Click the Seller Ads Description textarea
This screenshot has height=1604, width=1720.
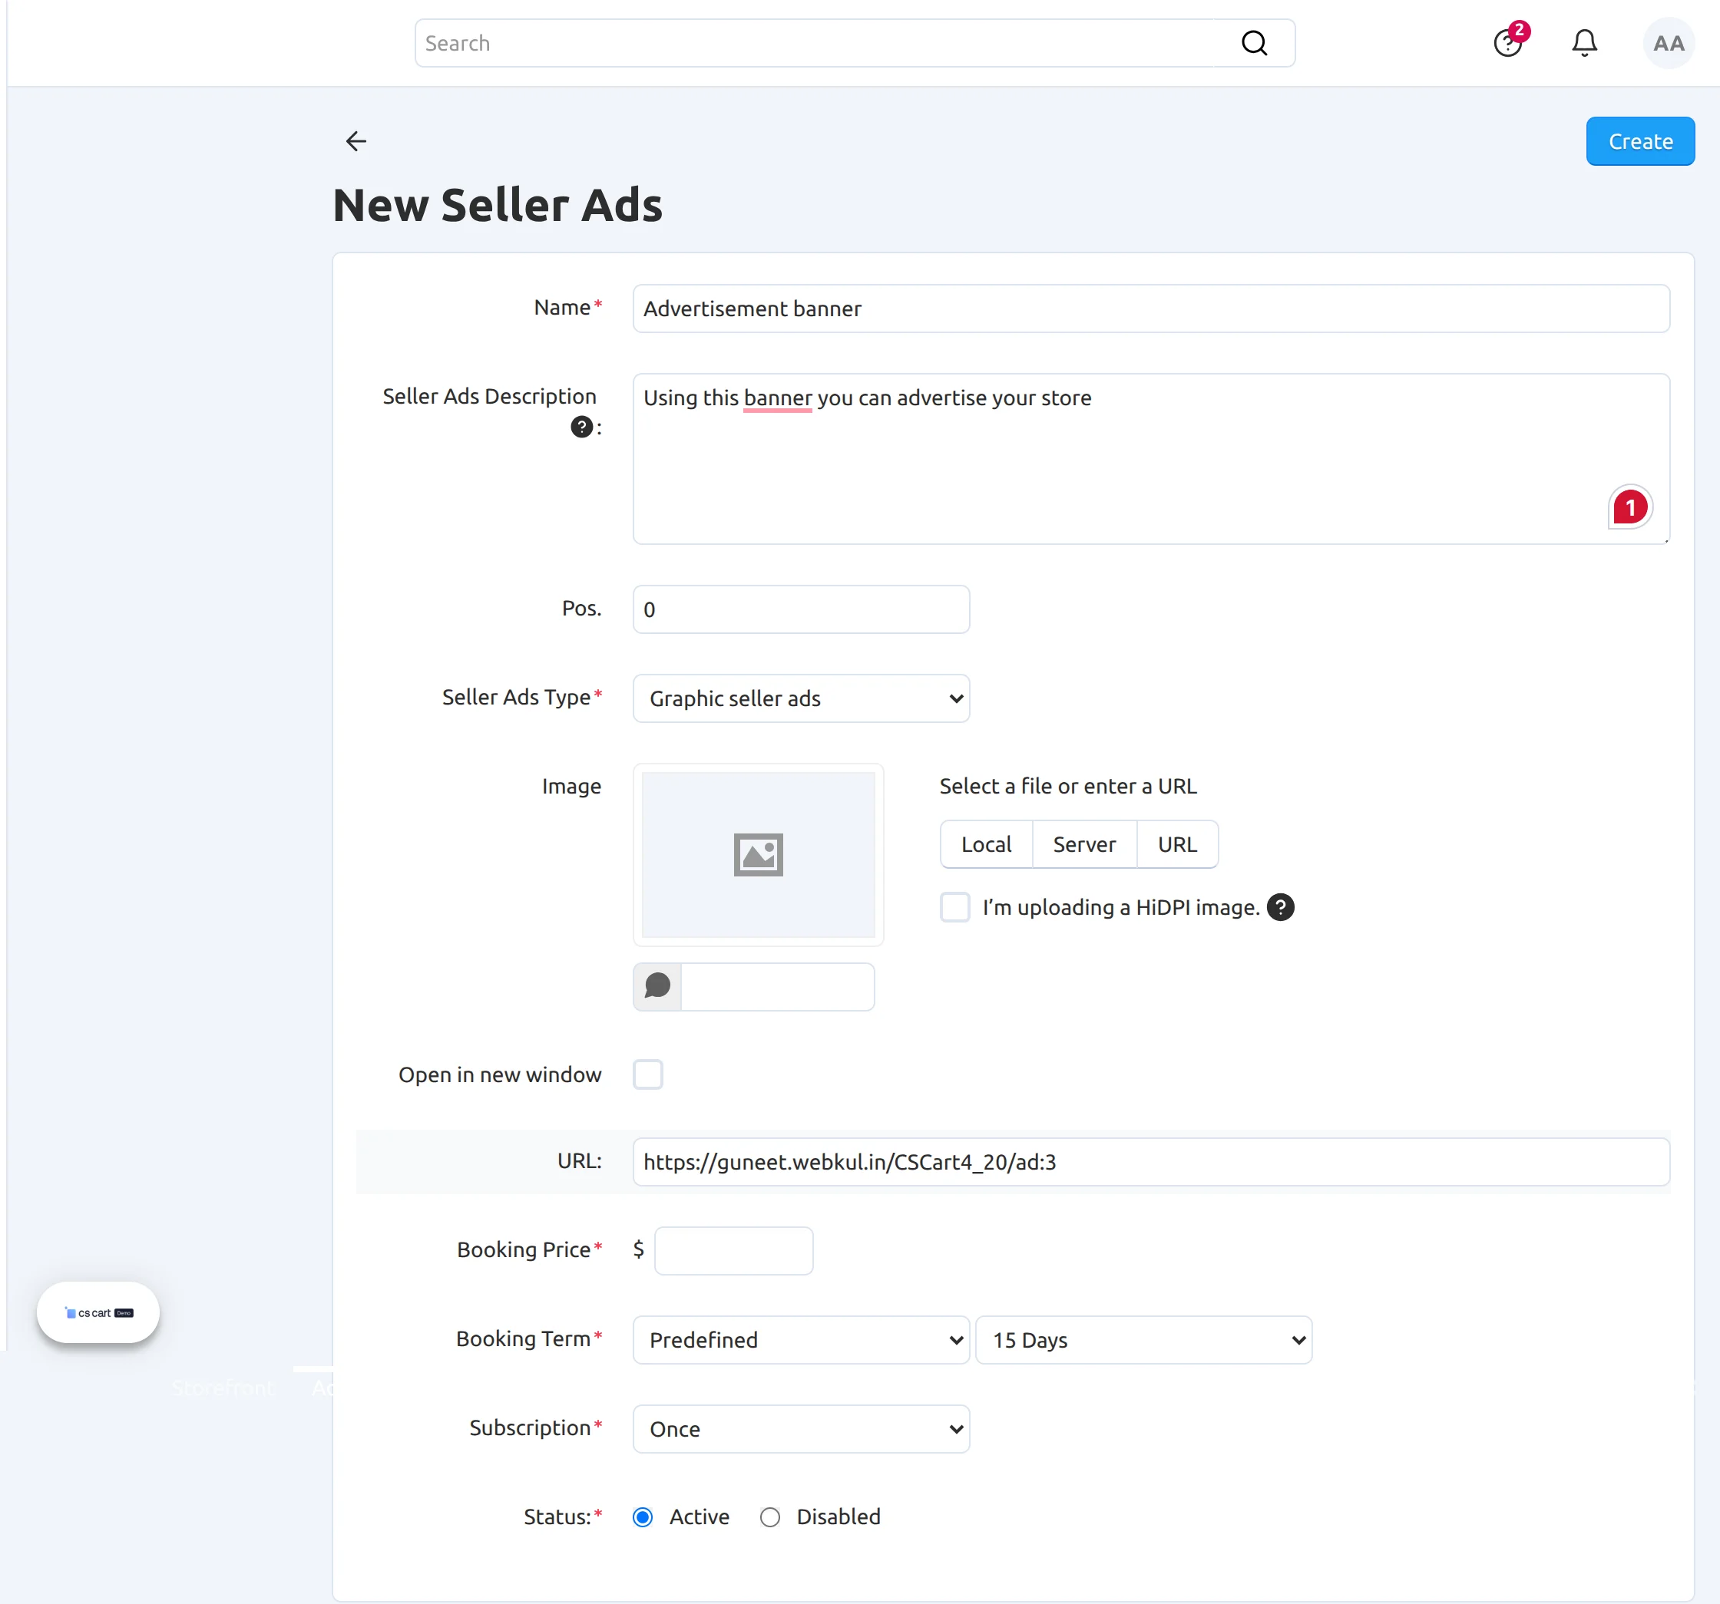1151,458
